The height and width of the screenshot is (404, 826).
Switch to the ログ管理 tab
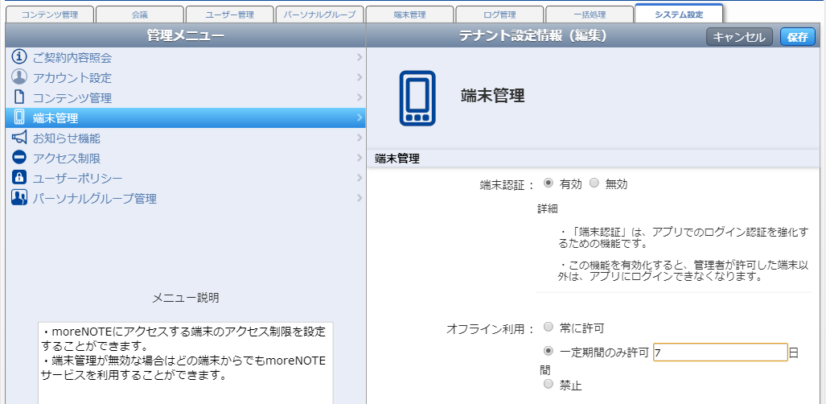499,14
